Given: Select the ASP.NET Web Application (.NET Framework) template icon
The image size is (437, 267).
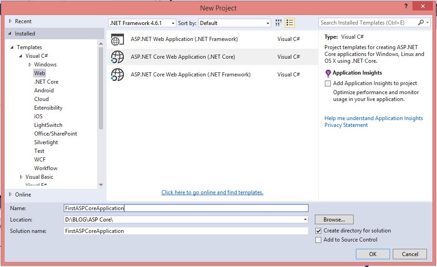Looking at the screenshot, I should point(118,40).
